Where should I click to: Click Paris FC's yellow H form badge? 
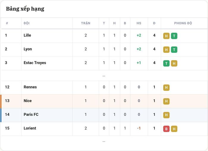pyautogui.click(x=166, y=115)
